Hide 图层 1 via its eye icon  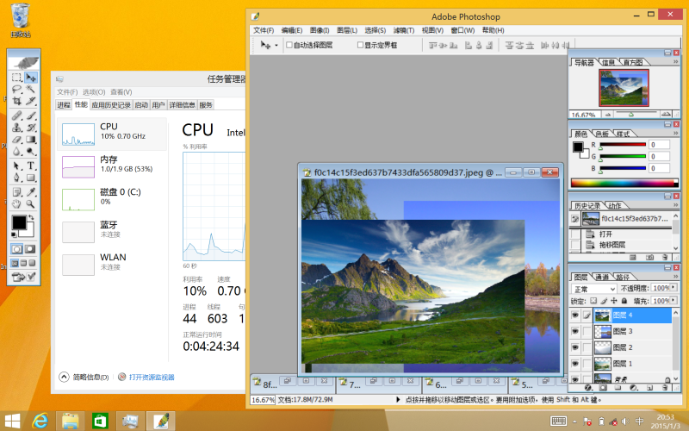point(574,364)
